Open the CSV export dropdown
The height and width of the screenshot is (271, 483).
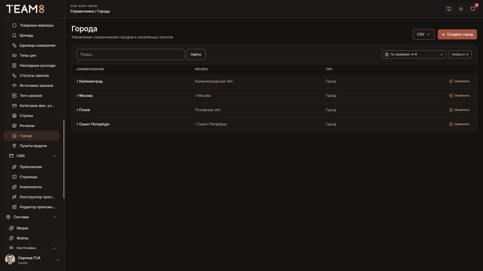click(424, 34)
